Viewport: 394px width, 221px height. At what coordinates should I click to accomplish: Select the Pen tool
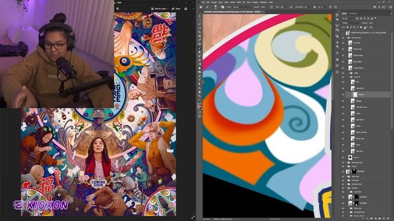(x=199, y=76)
